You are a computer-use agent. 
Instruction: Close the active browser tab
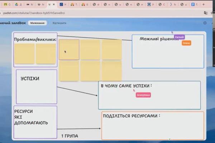(x=54, y=5)
